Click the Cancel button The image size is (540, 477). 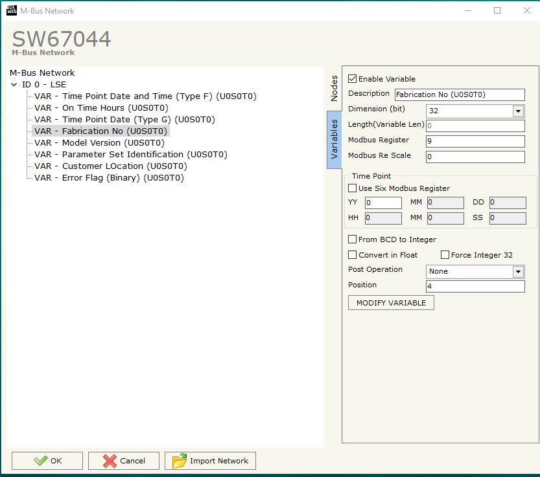[124, 461]
